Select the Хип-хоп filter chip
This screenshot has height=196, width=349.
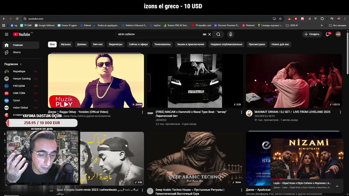98,44
